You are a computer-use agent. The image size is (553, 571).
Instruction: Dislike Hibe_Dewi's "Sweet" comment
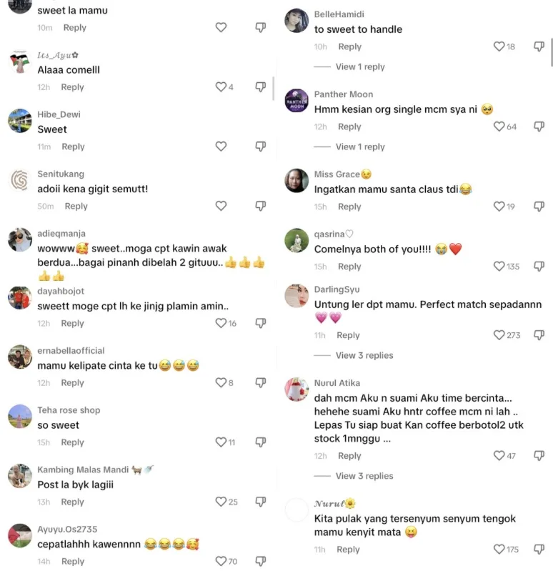tap(261, 147)
